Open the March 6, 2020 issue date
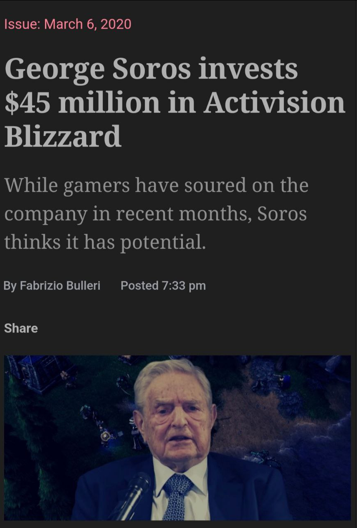This screenshot has width=357, height=528. click(87, 24)
